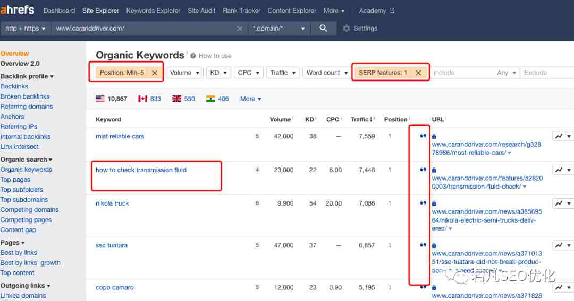Click the search magnifier button

pyautogui.click(x=323, y=28)
